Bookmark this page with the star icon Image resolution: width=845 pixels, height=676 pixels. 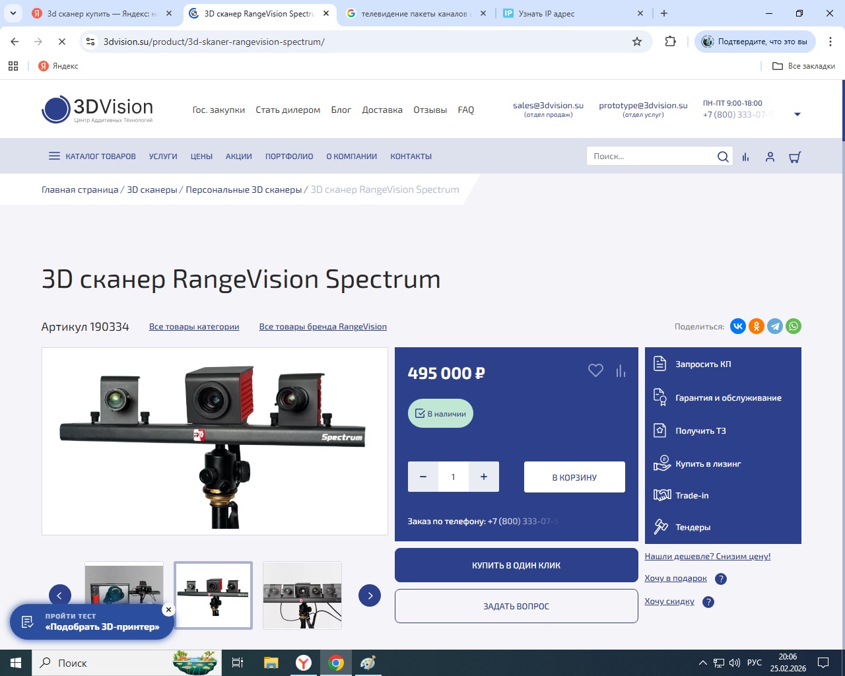click(637, 42)
